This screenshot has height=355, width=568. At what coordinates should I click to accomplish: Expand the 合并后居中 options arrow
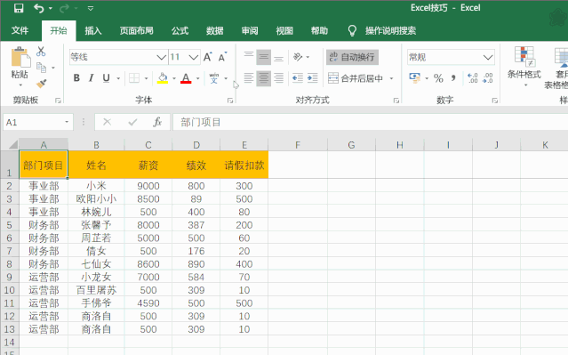[392, 78]
